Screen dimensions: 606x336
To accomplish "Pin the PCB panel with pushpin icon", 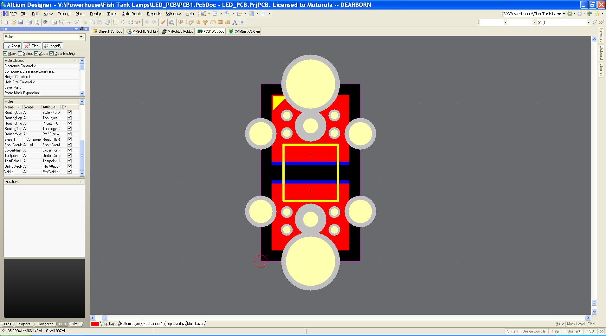I will tap(81, 29).
